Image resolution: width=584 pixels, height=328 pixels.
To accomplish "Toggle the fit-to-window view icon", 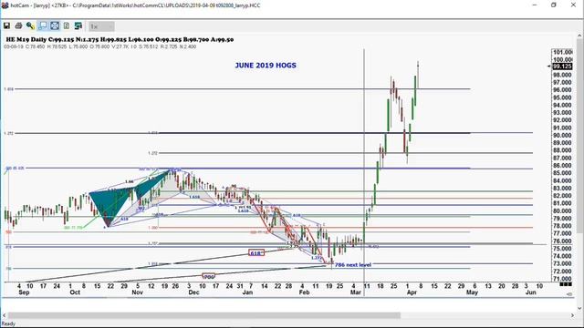I will 43,26.
